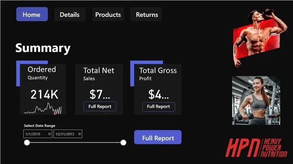
Task: Click the Ordered Quantity card title
Action: tap(42, 73)
